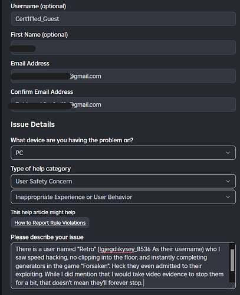Click the Username field containing Cert1f1ed_Guest
This screenshot has width=240, height=295.
pos(123,19)
